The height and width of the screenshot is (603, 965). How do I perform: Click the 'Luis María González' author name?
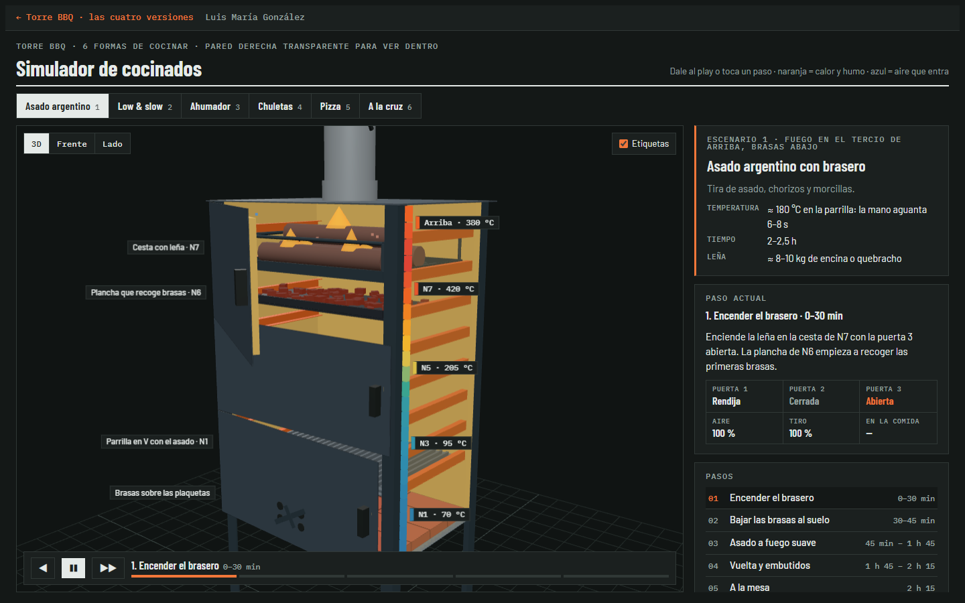click(x=255, y=17)
